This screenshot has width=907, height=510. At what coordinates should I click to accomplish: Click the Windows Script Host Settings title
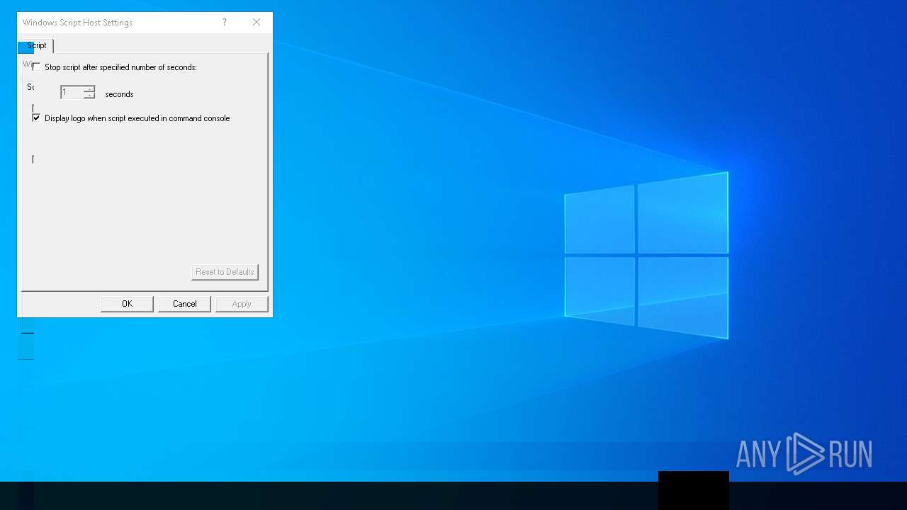click(77, 23)
